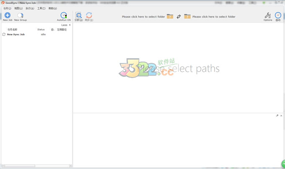285x169 pixels.
Task: Undock the bottom log panel
Action: 277,115
